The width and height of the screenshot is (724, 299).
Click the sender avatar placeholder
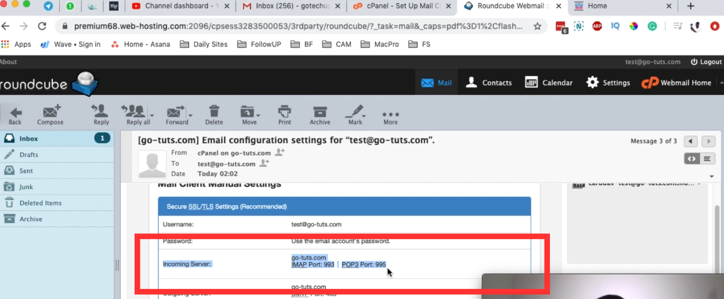click(152, 164)
